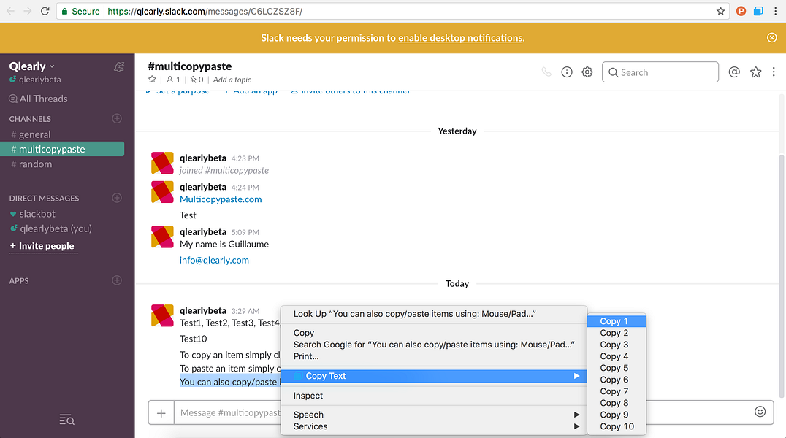Show starred items star icon

(755, 72)
